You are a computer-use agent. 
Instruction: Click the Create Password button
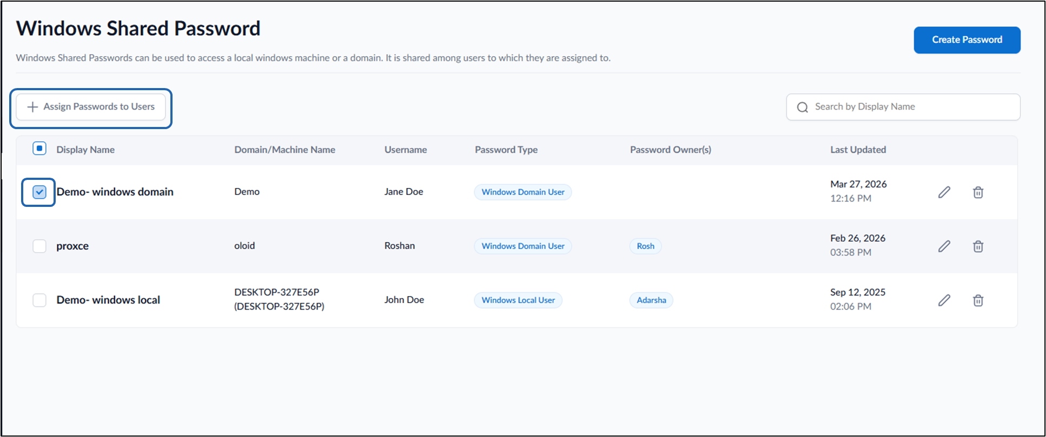tap(967, 40)
